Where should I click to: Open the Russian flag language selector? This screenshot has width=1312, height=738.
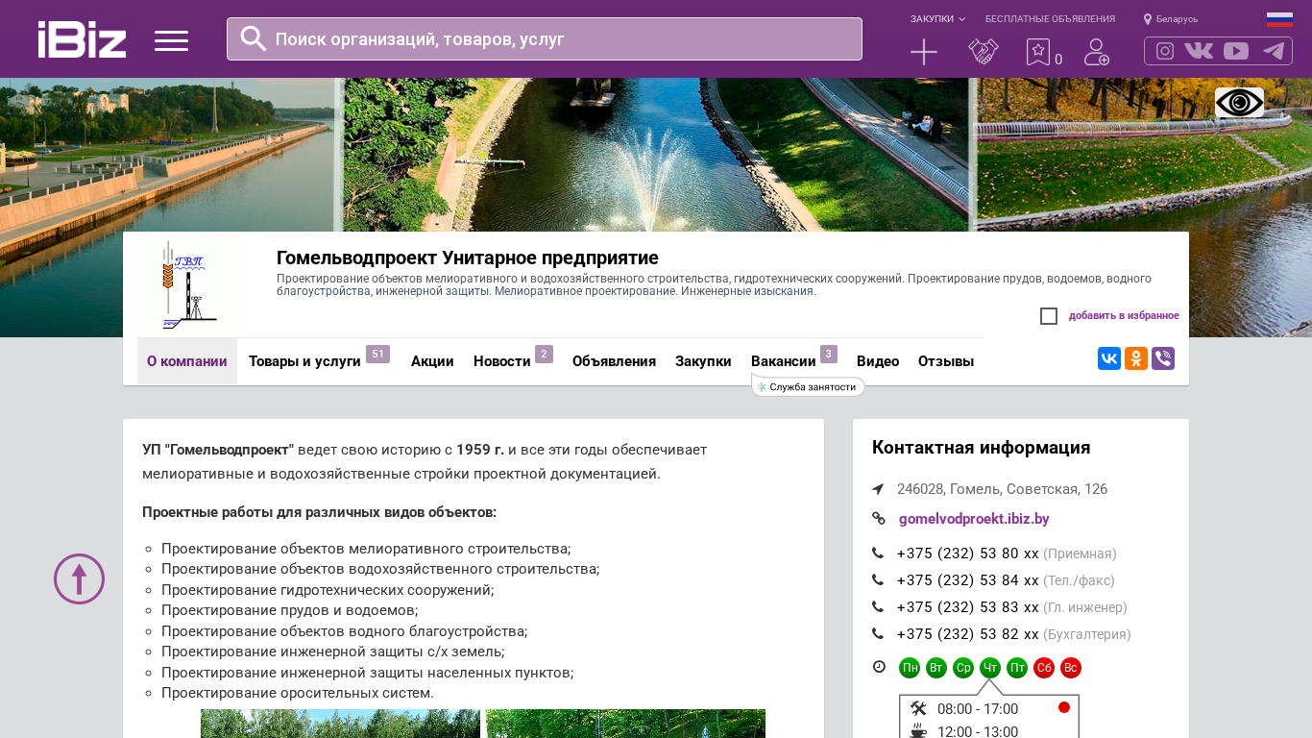tap(1279, 19)
